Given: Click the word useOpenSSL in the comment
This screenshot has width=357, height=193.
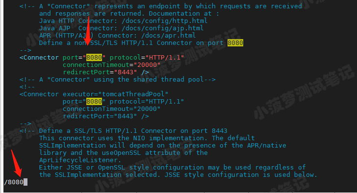Looking at the screenshot, I should [x=121, y=152].
